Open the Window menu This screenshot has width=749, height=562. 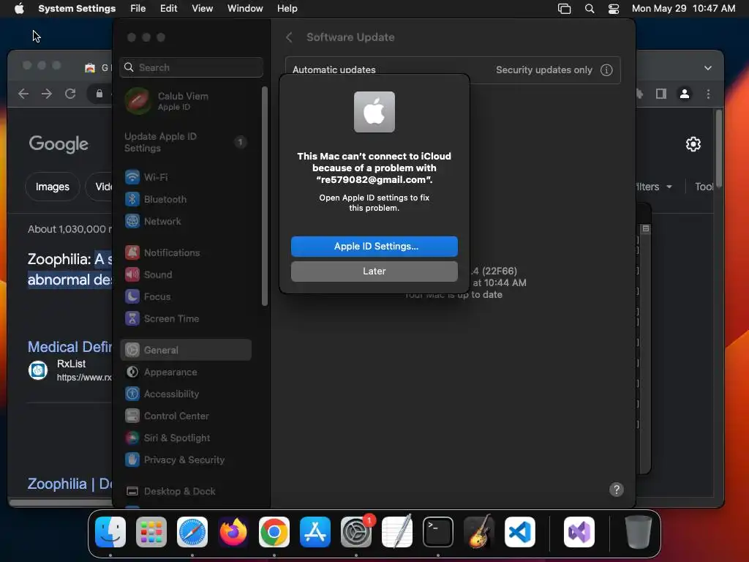(x=245, y=9)
